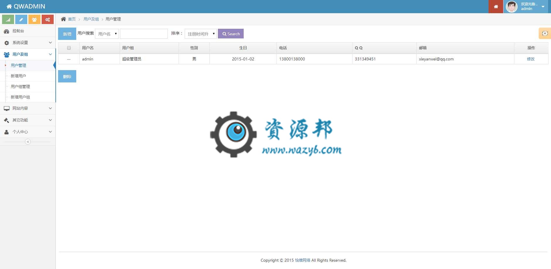Click the green chart shortcut button
The image size is (551, 269).
pos(8,20)
